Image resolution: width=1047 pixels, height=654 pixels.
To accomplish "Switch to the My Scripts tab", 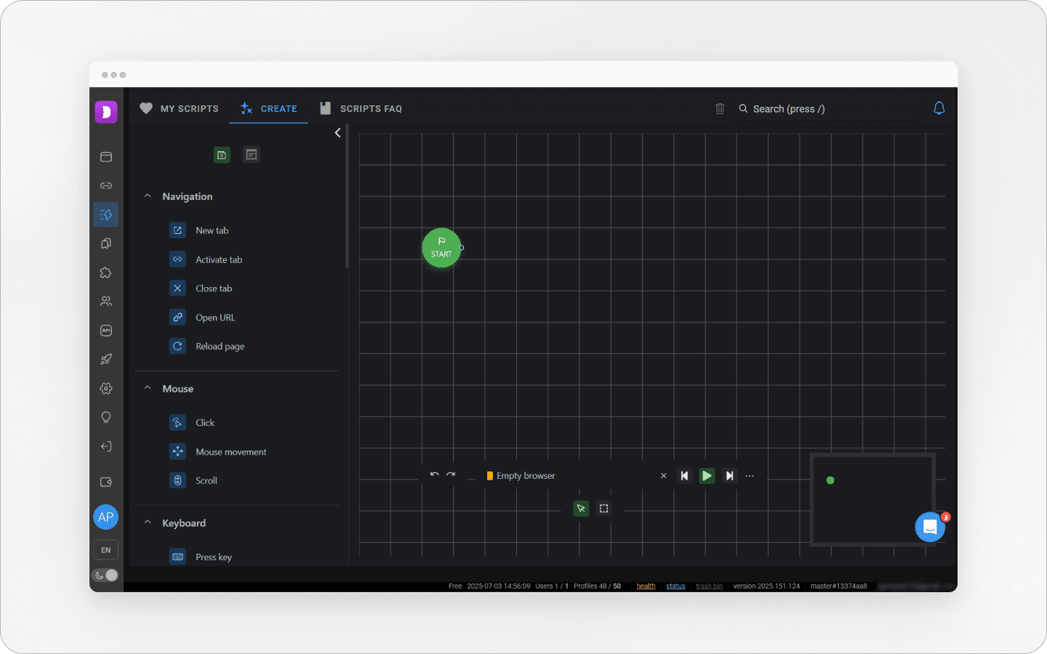I will 179,108.
